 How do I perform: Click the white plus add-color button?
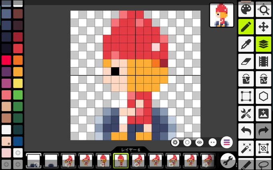(18, 153)
